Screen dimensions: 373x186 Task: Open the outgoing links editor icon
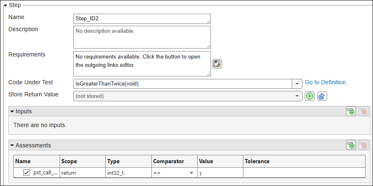(x=217, y=64)
